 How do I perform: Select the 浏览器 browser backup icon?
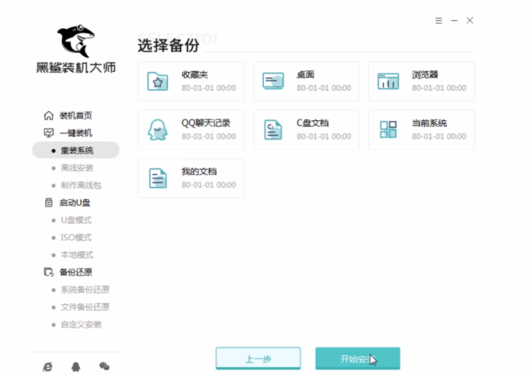(x=388, y=81)
